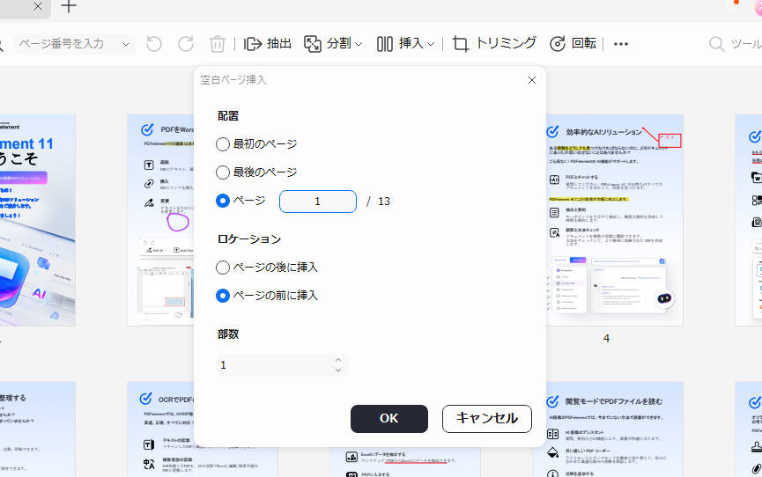Choose ページの後に挿入 radio option
The width and height of the screenshot is (762, 477).
(223, 268)
